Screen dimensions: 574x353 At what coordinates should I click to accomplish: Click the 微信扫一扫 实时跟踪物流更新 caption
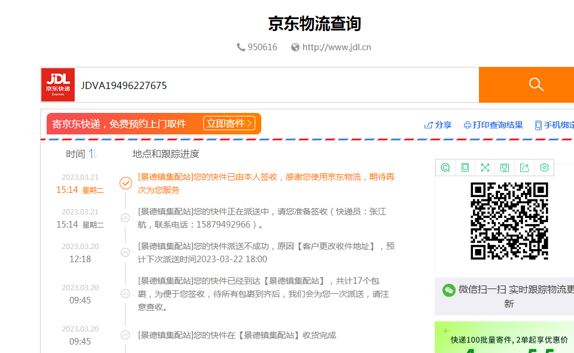pyautogui.click(x=516, y=296)
